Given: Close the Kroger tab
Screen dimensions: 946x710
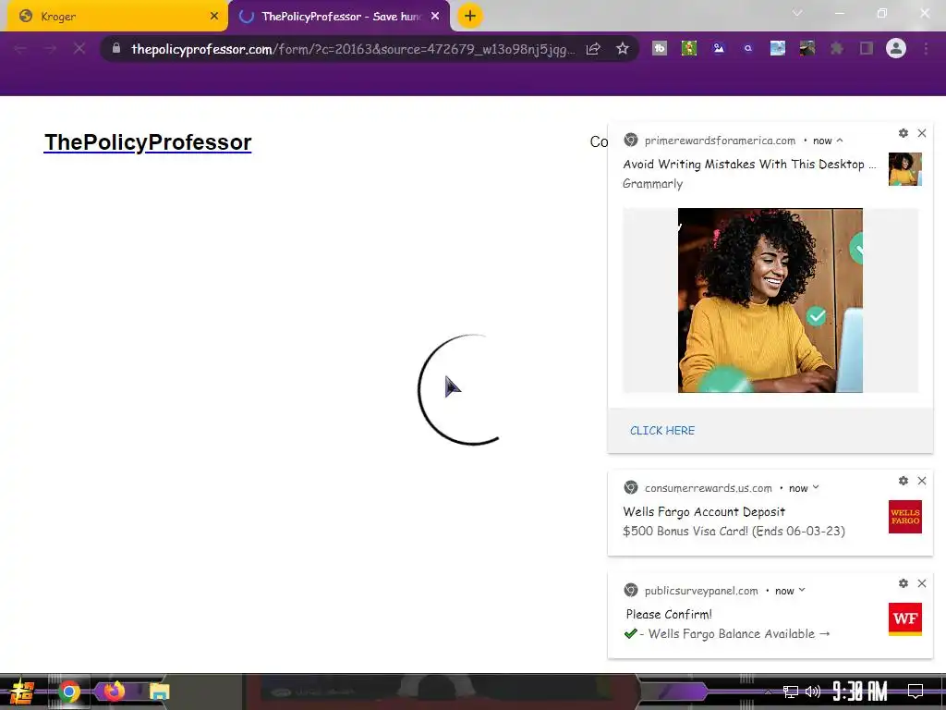Looking at the screenshot, I should (214, 17).
